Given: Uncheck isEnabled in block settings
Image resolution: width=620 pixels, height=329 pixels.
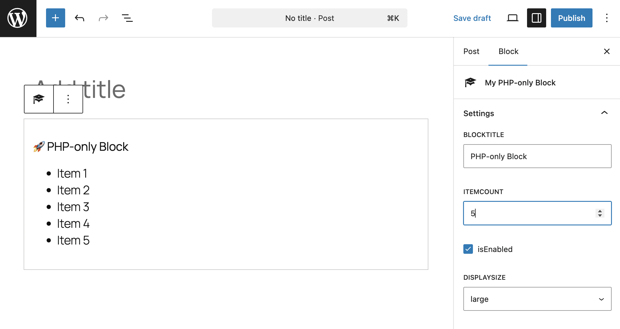Looking at the screenshot, I should (468, 249).
